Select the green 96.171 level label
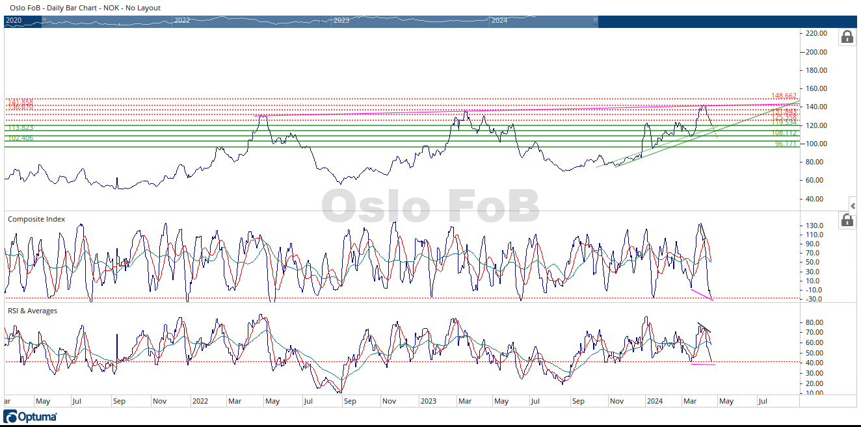Viewport: 861px width, 427px height. pyautogui.click(x=786, y=144)
